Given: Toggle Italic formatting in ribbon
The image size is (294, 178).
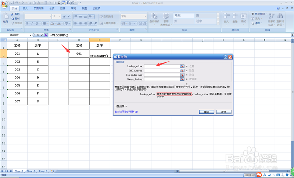Looking at the screenshot, I should tap(32, 23).
